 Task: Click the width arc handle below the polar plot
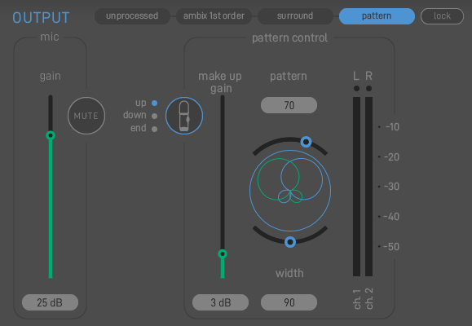point(290,242)
